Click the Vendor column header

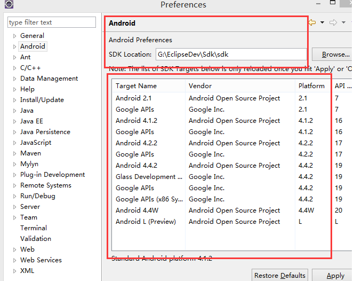[x=200, y=85]
